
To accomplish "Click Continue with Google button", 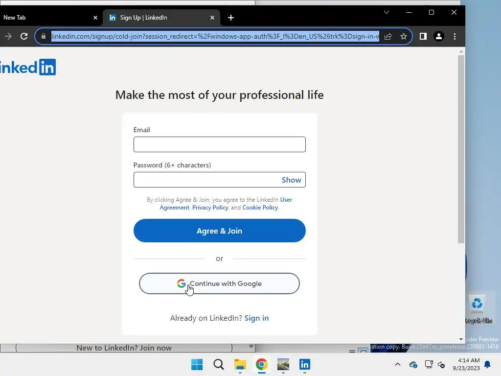I will coord(219,283).
